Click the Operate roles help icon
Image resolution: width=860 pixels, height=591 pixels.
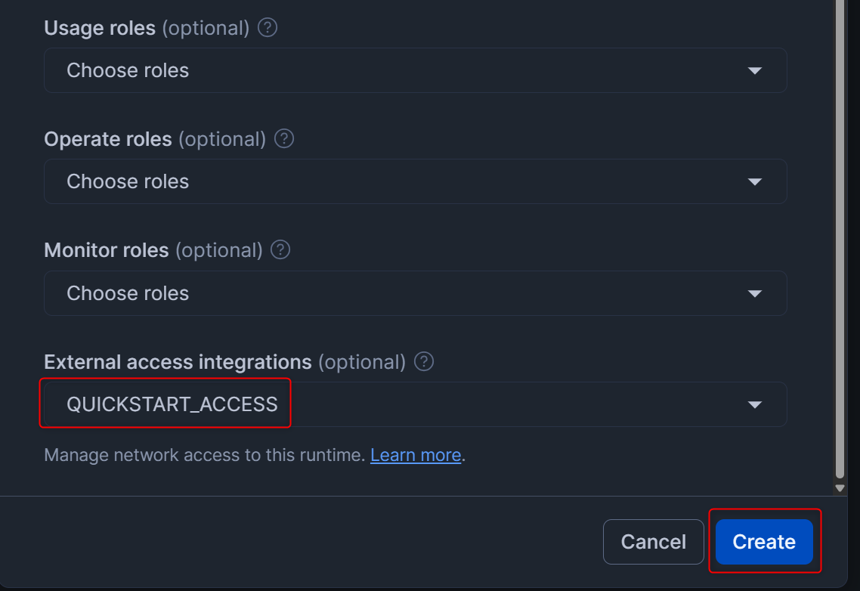pyautogui.click(x=284, y=139)
